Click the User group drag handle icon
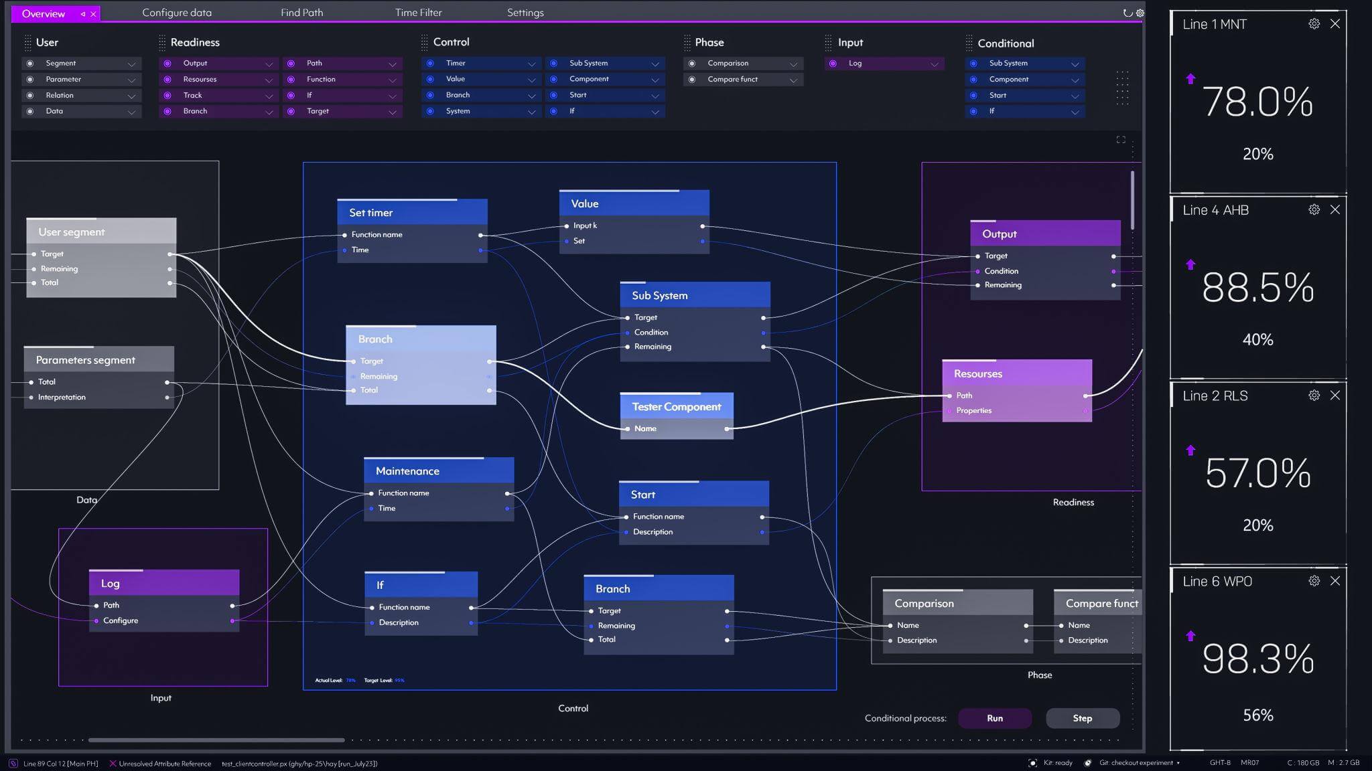 pos(27,43)
